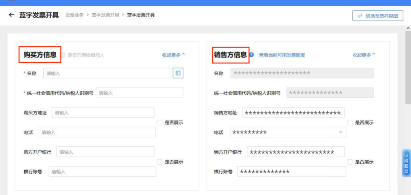Open the 征纳互动 side widget
Viewport: 411px width, 195px height.
(x=406, y=163)
